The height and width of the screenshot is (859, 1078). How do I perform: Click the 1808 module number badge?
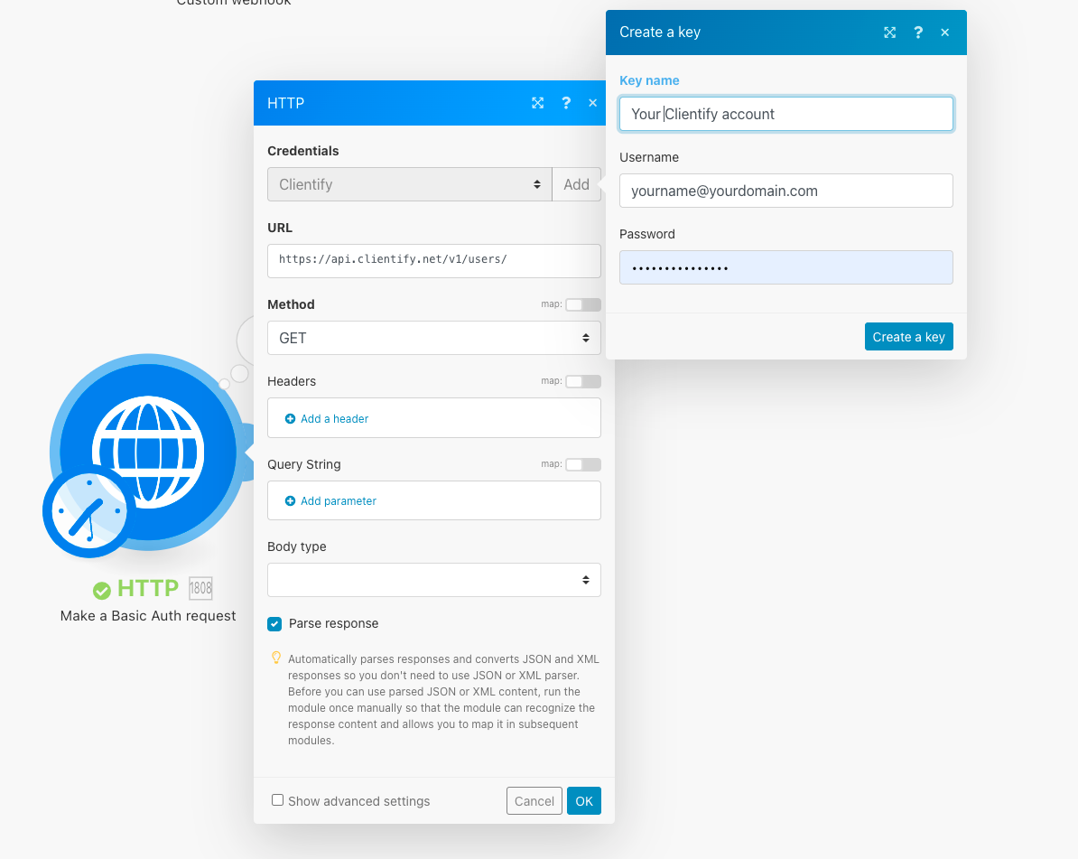(x=200, y=588)
